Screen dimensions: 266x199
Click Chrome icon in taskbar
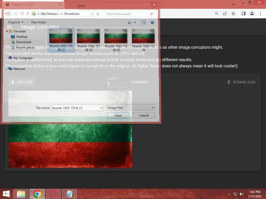click(x=37, y=194)
